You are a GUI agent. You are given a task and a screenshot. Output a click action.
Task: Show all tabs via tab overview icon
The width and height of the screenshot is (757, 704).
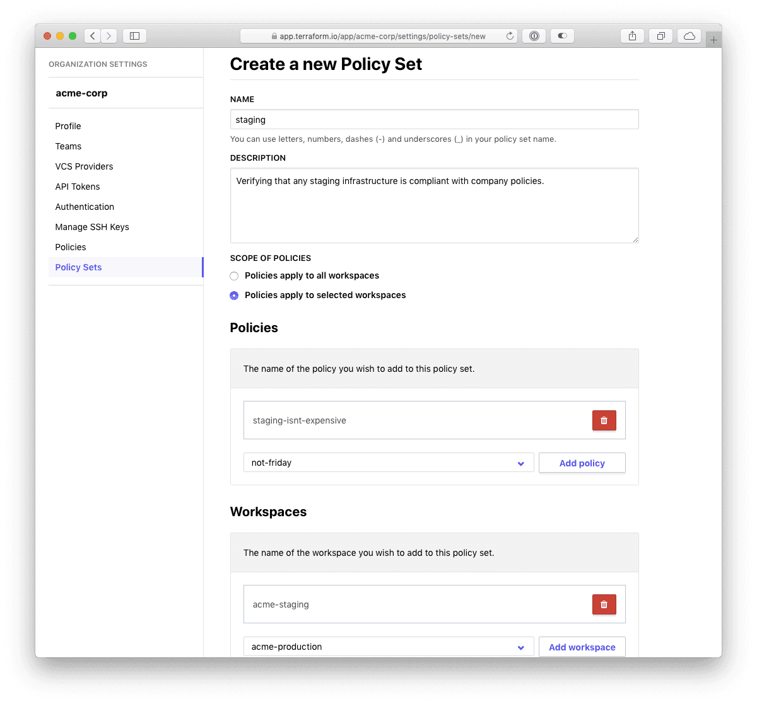pyautogui.click(x=660, y=36)
